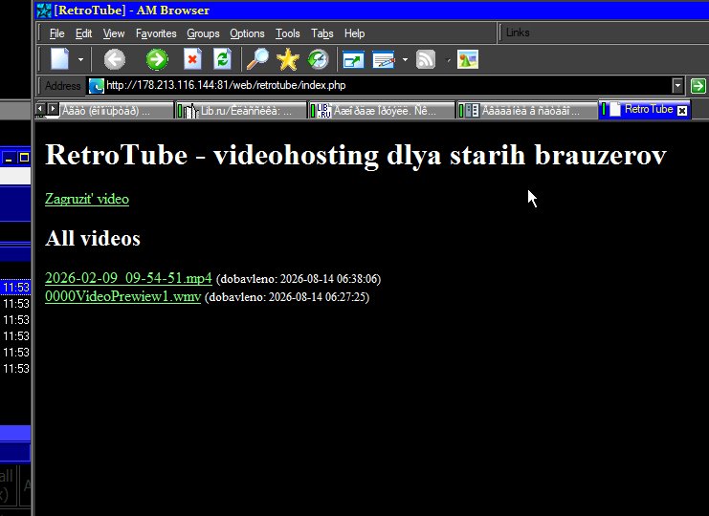This screenshot has height=516, width=709.
Task: Switch to the tab left of Retro Tube
Action: 527,110
